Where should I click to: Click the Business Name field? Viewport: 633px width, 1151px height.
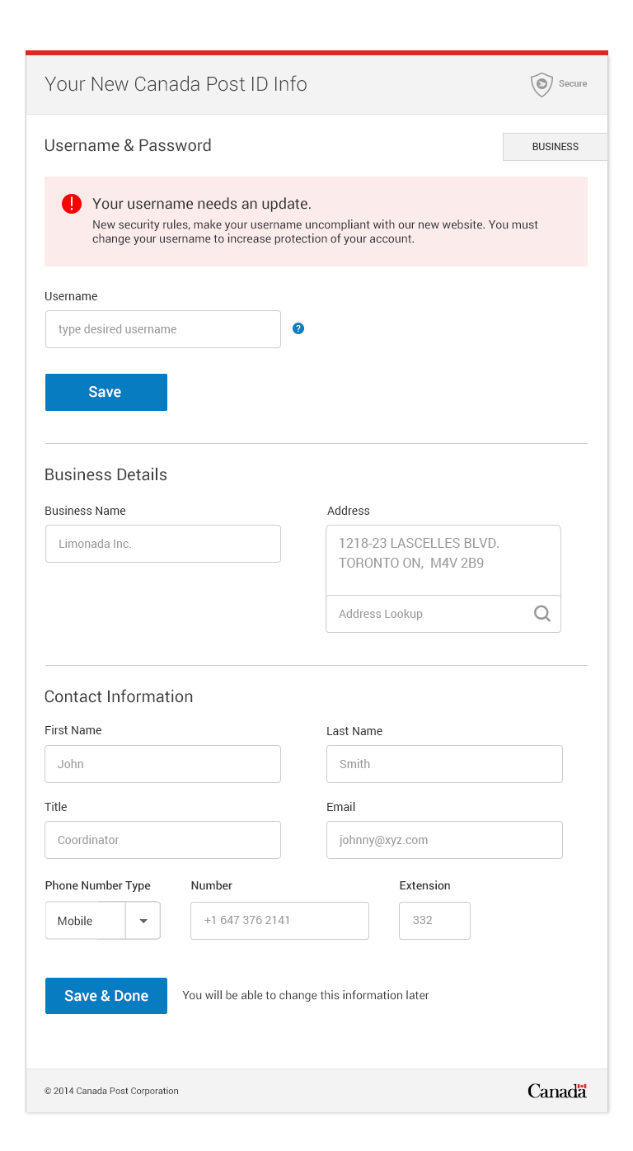click(163, 544)
